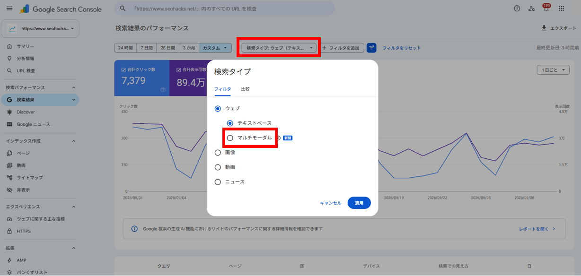Open the 検索タイプ: ウェブ filter dropdown
Image resolution: width=581 pixels, height=276 pixels.
[x=279, y=48]
